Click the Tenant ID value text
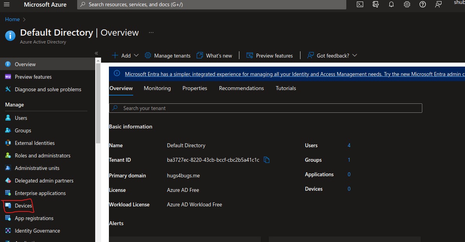Viewport: 465px width, 242px height. tap(213, 160)
